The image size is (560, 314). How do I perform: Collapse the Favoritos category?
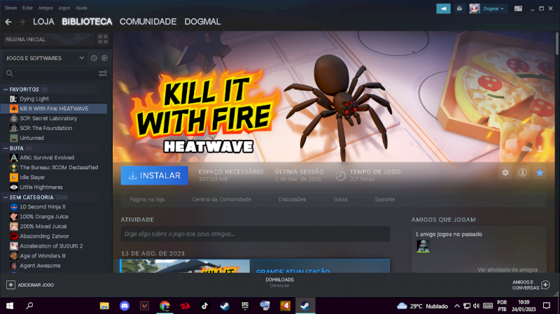click(6, 90)
